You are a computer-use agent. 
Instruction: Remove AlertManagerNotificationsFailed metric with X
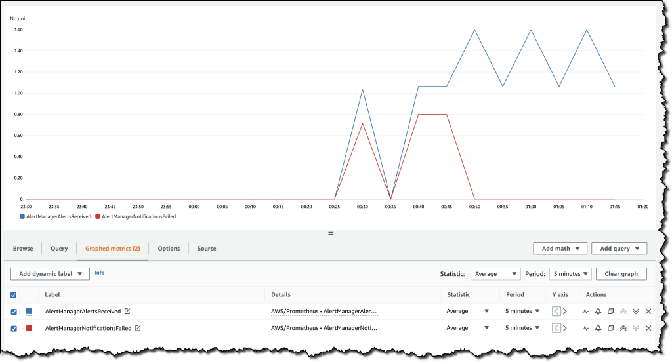[x=648, y=328]
